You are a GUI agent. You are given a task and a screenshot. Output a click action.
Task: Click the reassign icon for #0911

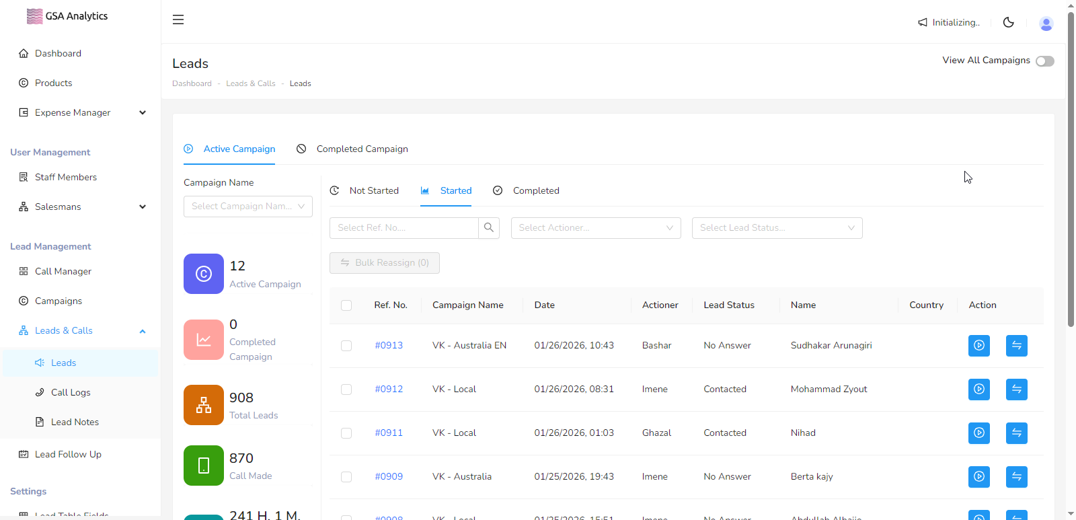coord(1017,433)
